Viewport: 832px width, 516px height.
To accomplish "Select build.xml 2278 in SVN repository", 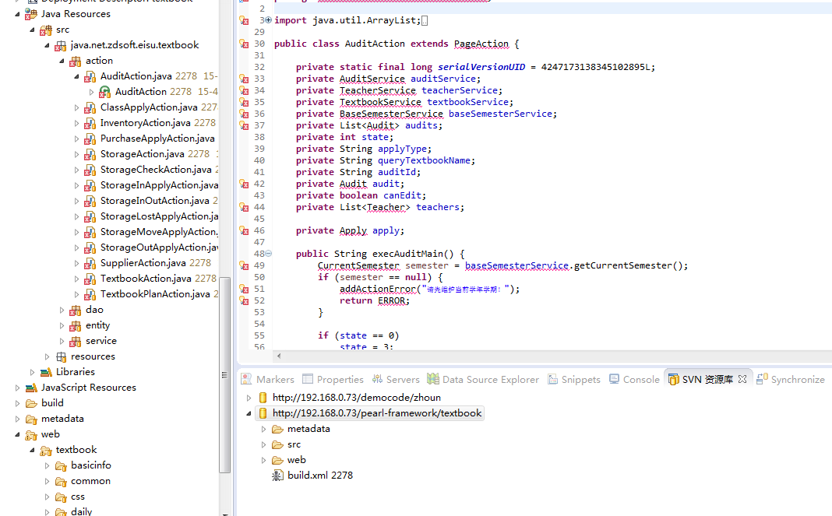I will point(320,476).
